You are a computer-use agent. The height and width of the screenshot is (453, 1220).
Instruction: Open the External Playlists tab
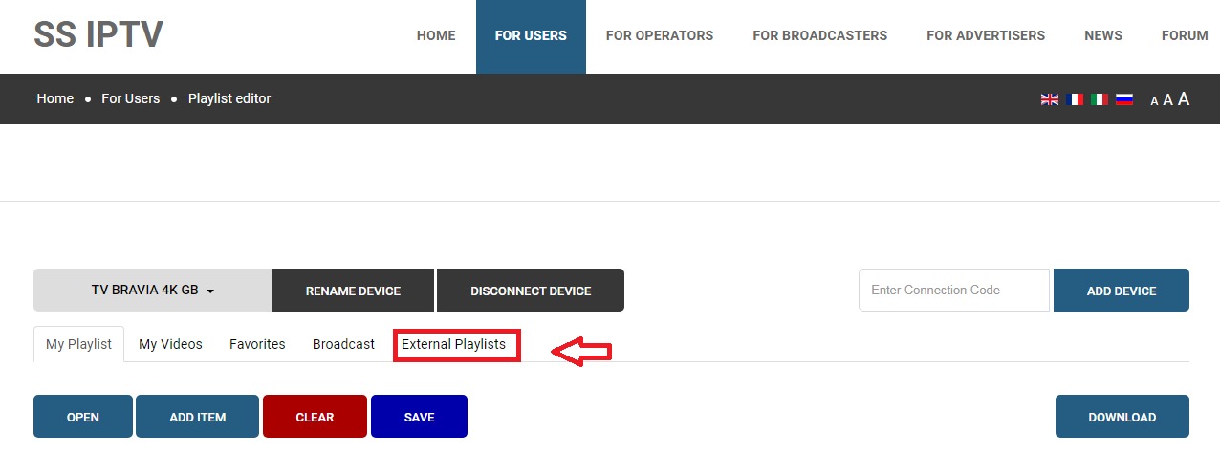point(453,344)
